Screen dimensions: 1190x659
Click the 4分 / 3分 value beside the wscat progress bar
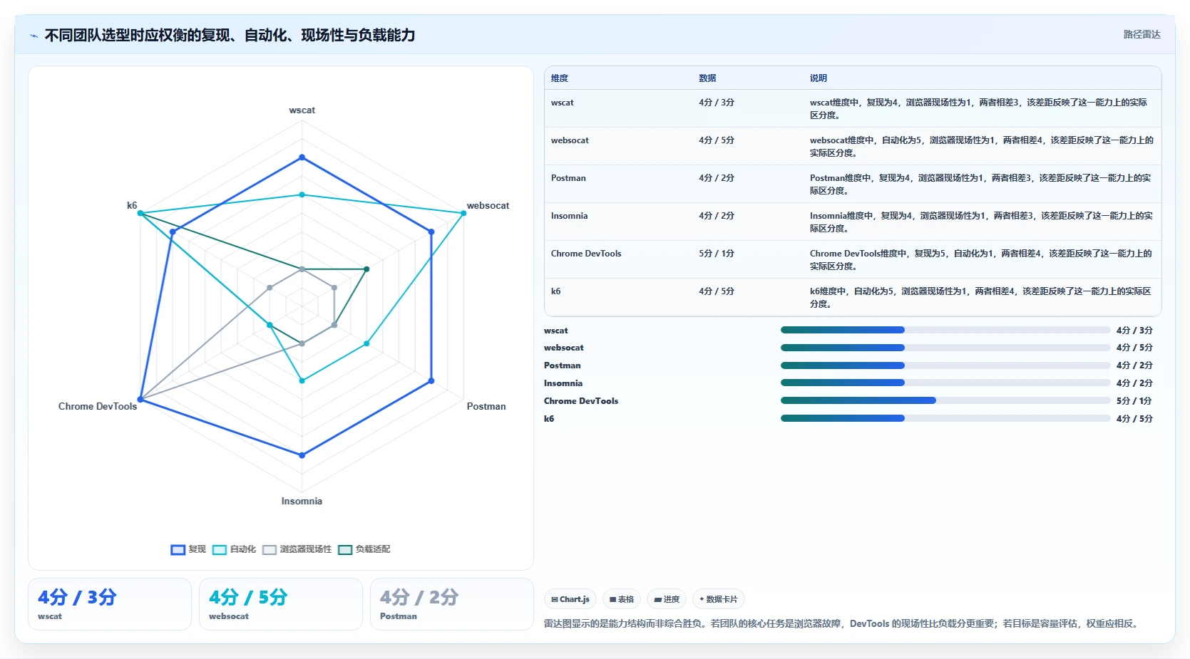tap(1134, 331)
